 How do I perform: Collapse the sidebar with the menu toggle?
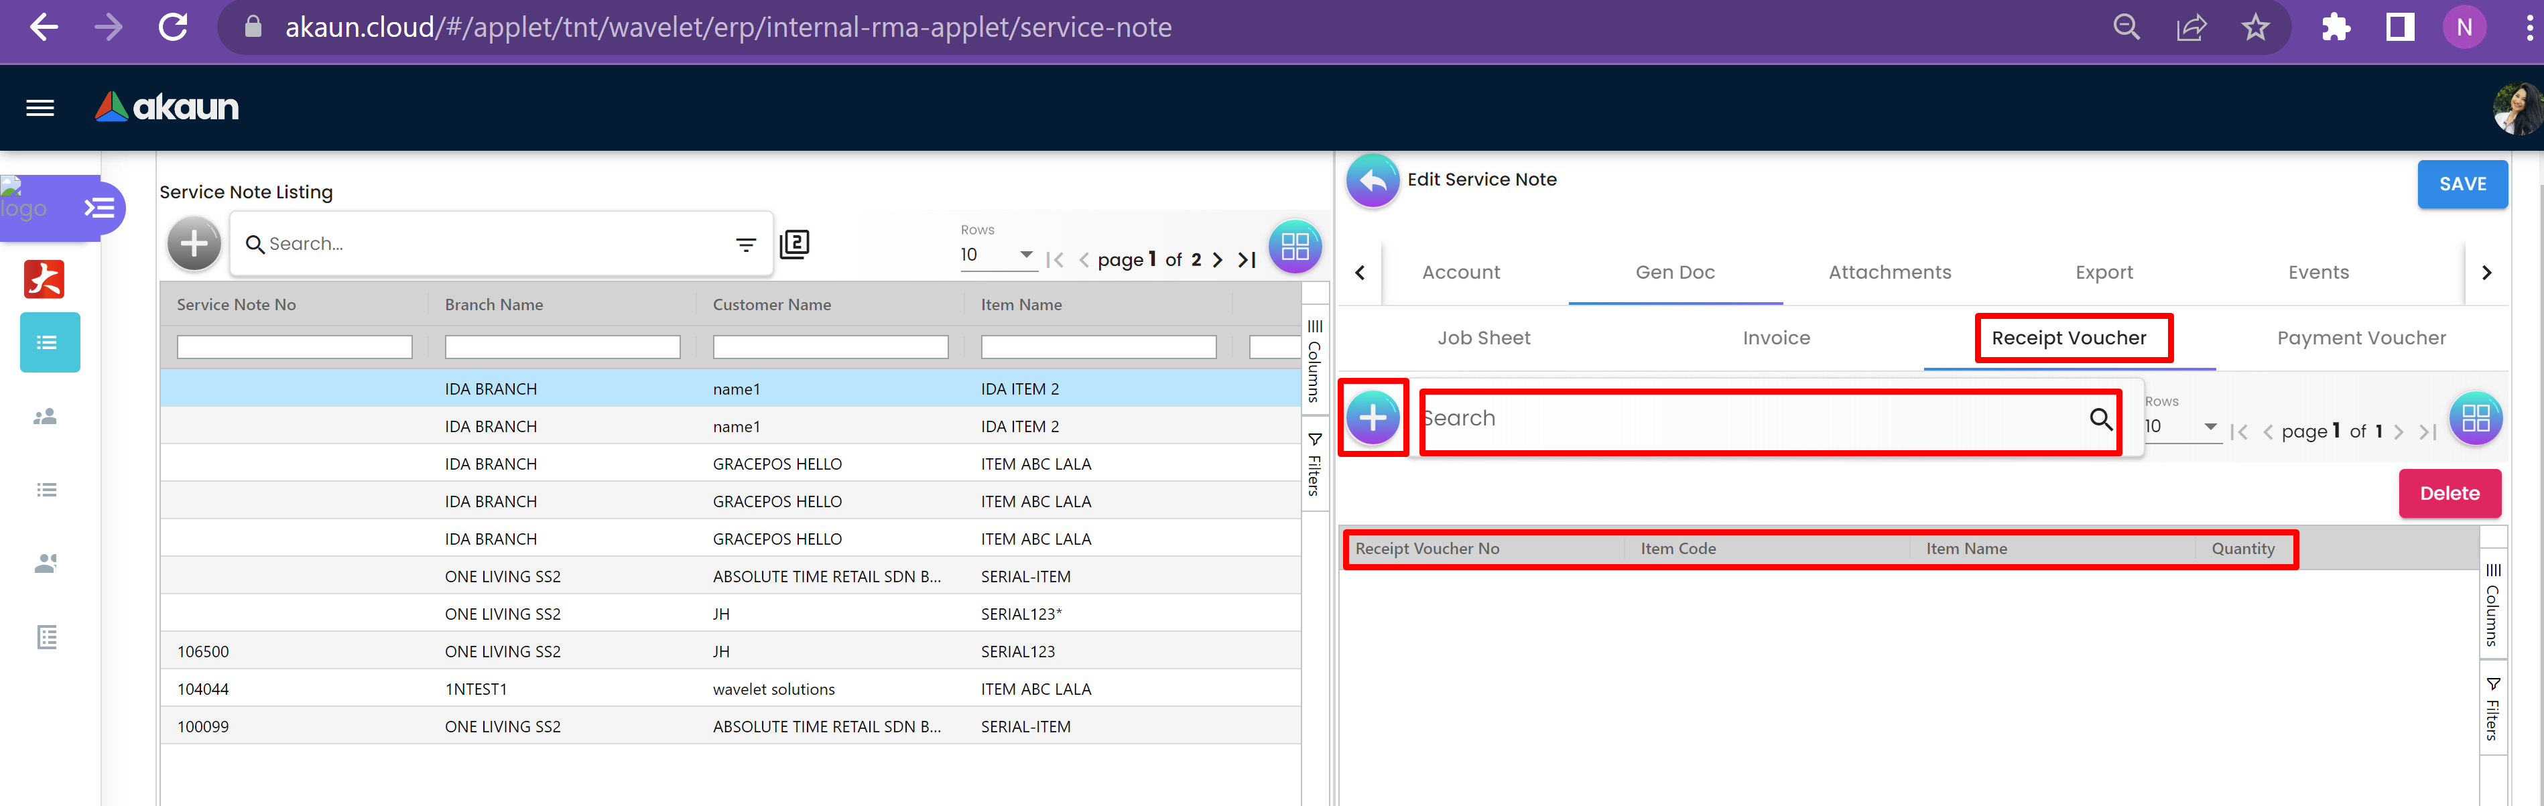click(x=99, y=208)
